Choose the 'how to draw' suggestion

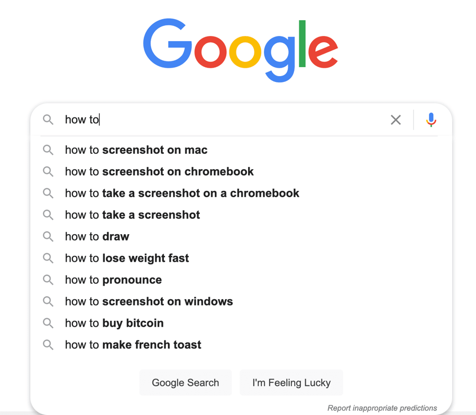[x=97, y=236]
